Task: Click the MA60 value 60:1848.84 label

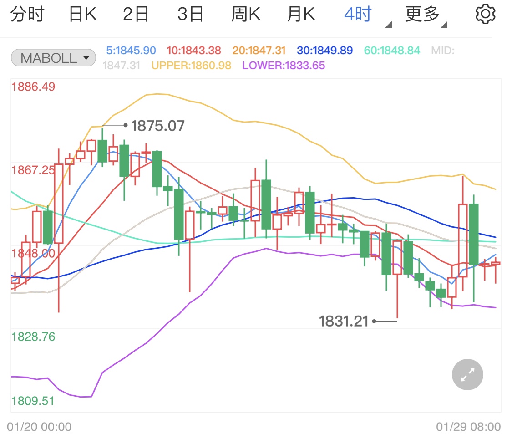Action: 392,51
